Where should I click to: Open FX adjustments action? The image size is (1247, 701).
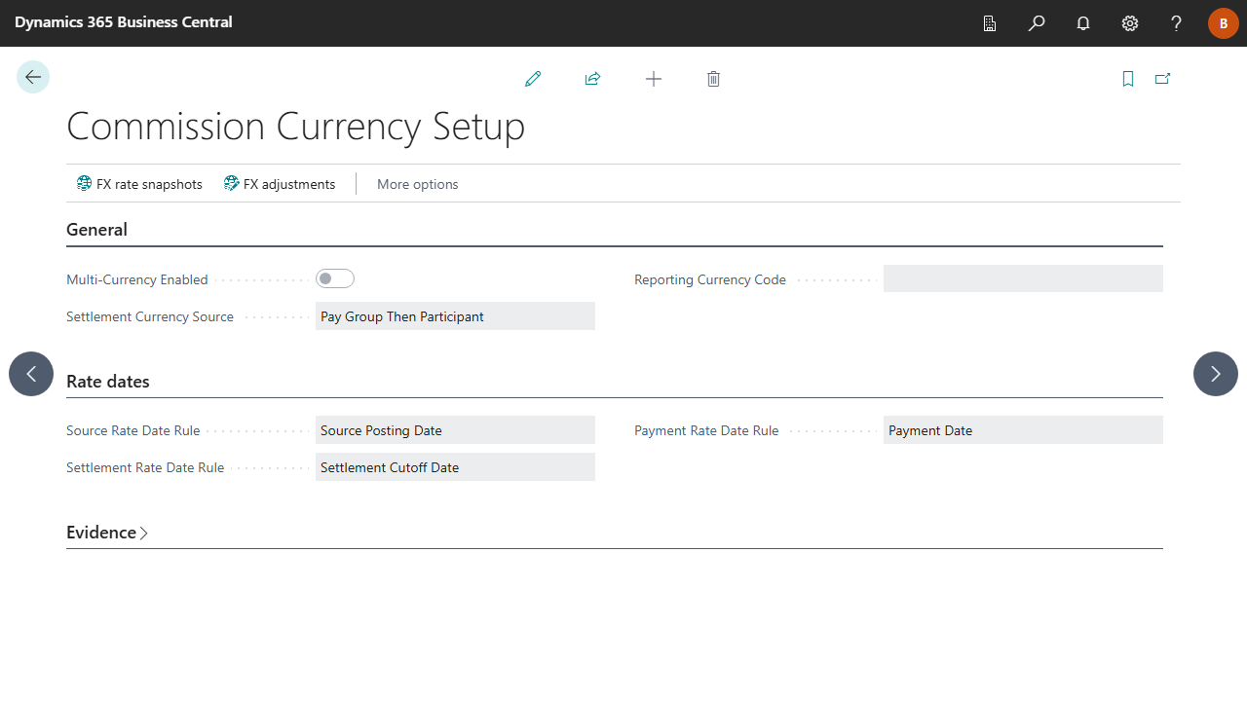point(280,184)
